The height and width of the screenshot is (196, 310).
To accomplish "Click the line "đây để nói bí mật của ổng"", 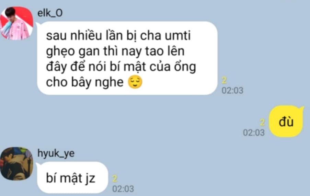I will pos(121,67).
